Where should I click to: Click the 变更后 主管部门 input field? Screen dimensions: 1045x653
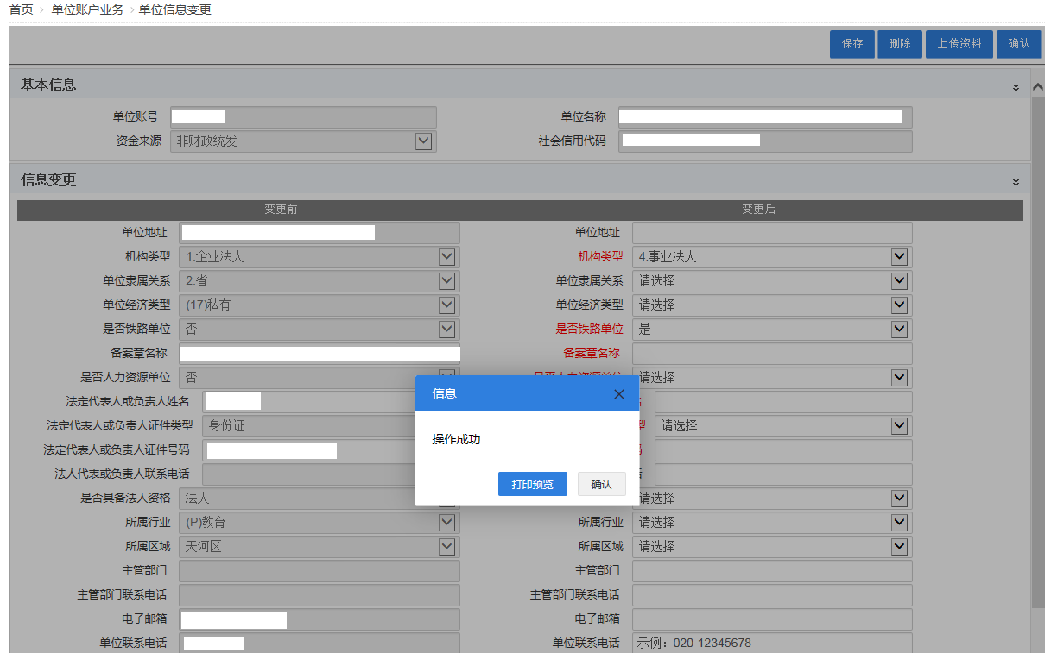click(772, 571)
